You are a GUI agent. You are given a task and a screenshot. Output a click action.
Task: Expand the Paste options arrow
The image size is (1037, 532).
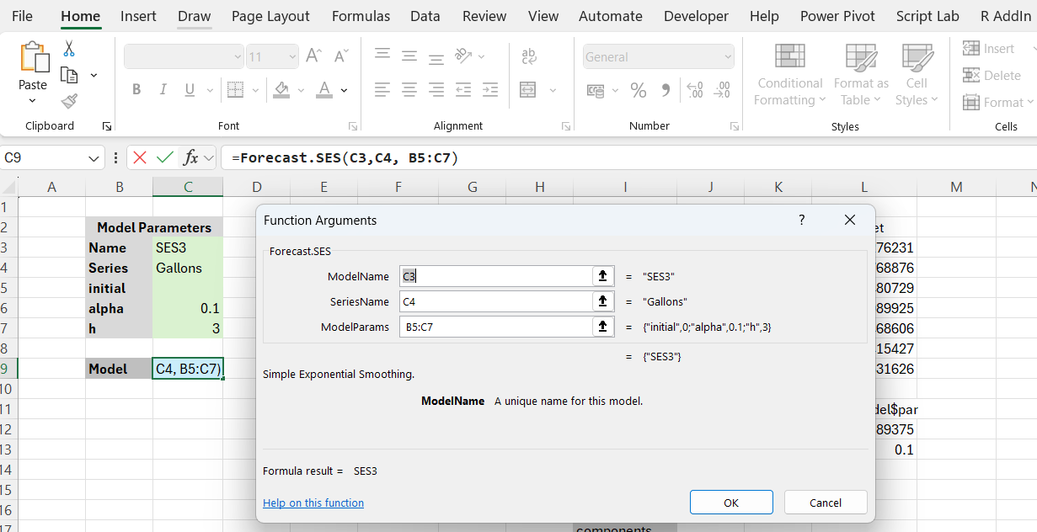point(33,101)
